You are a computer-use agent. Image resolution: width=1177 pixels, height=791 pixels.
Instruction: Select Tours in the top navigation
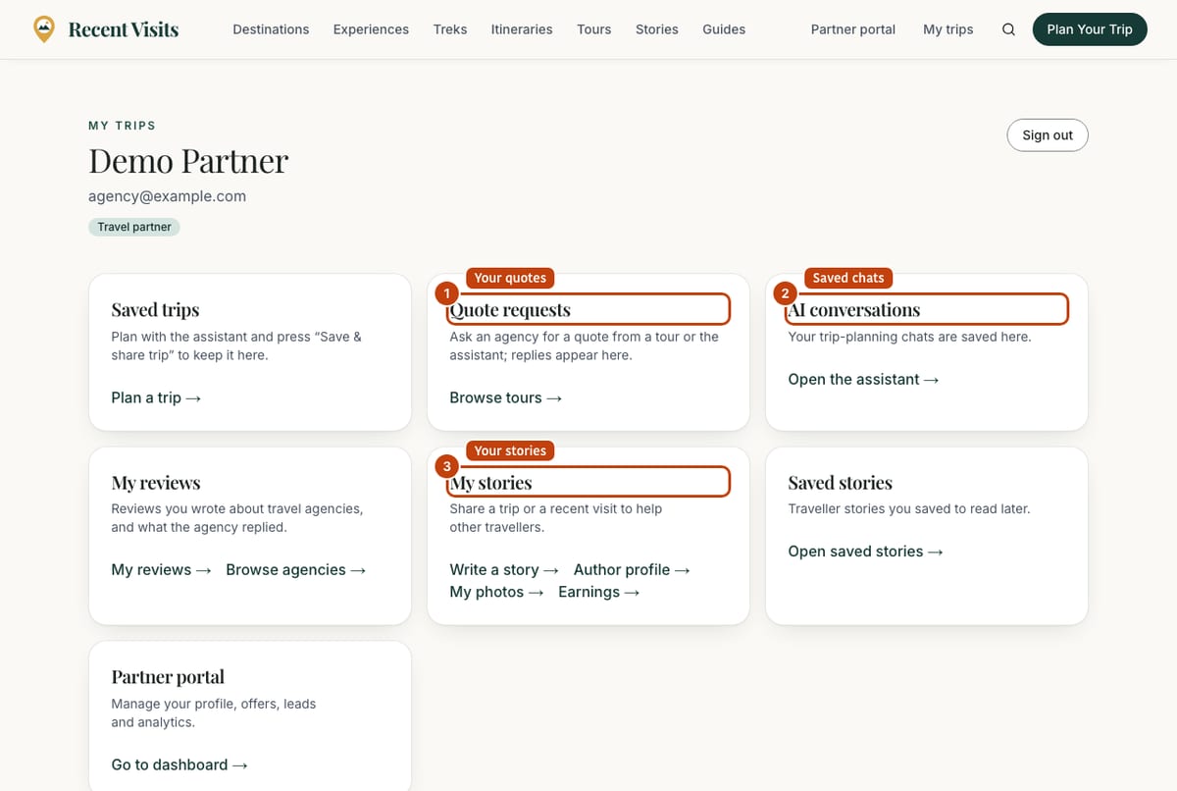pyautogui.click(x=594, y=29)
